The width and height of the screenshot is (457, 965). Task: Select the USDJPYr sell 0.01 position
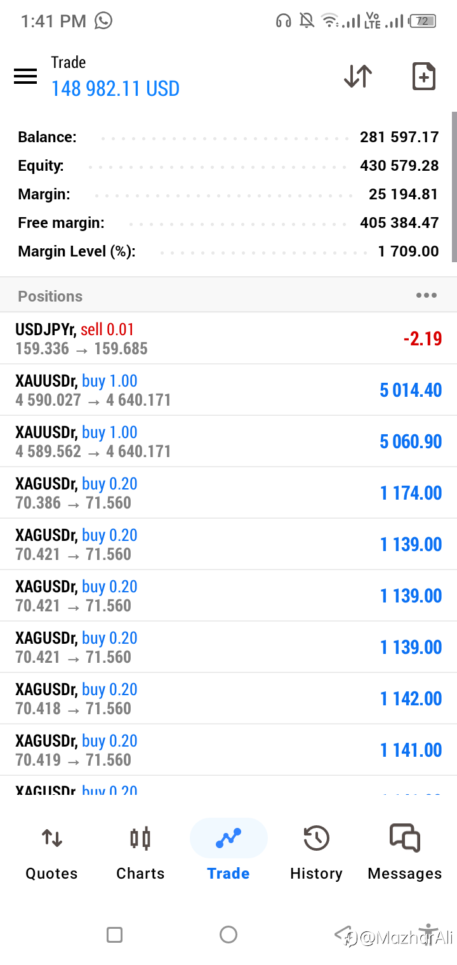point(228,338)
